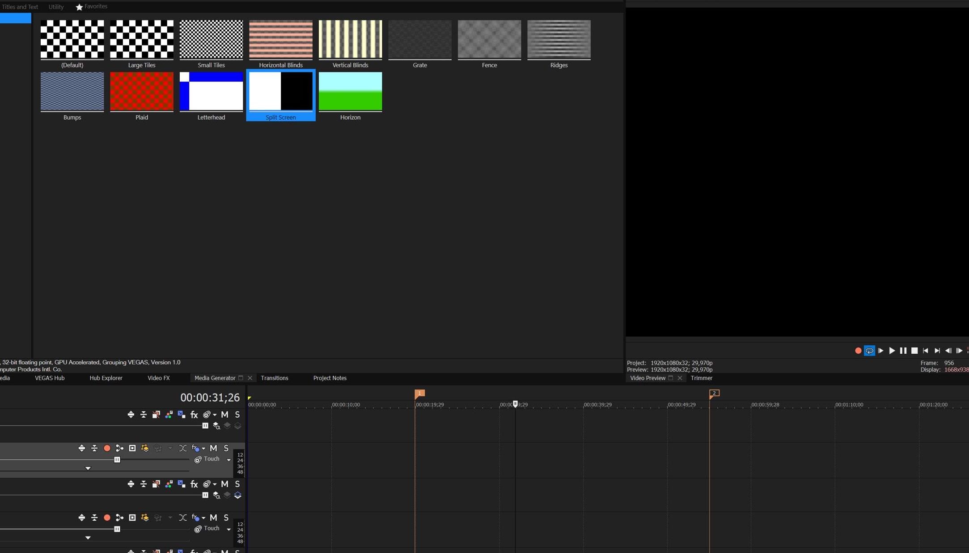This screenshot has width=969, height=553.
Task: Open the audio track FX dropdown arrow
Action: pyautogui.click(x=203, y=448)
